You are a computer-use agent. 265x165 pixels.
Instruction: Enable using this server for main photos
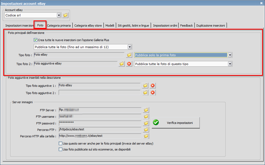click(60, 144)
